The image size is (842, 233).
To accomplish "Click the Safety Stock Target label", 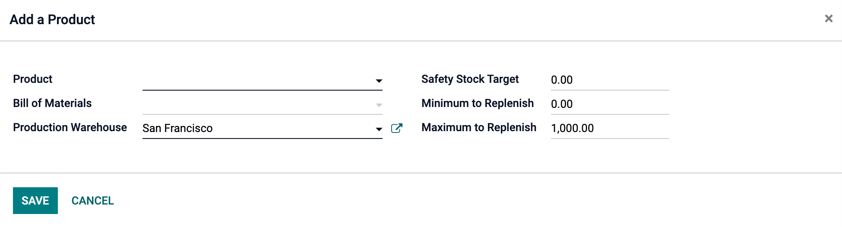I will point(470,79).
